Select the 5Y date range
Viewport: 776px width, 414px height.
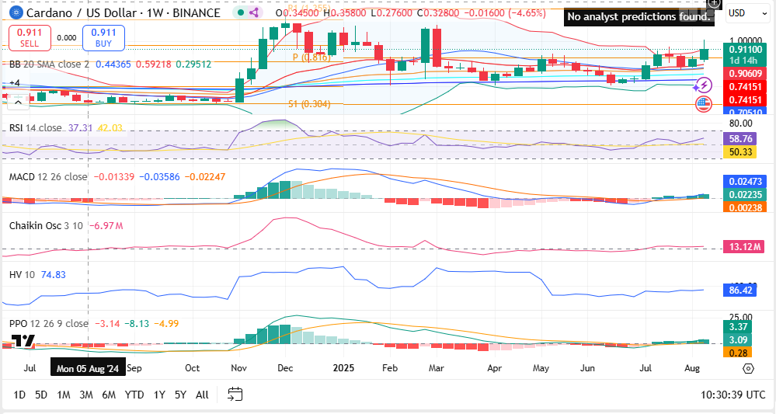coord(181,395)
